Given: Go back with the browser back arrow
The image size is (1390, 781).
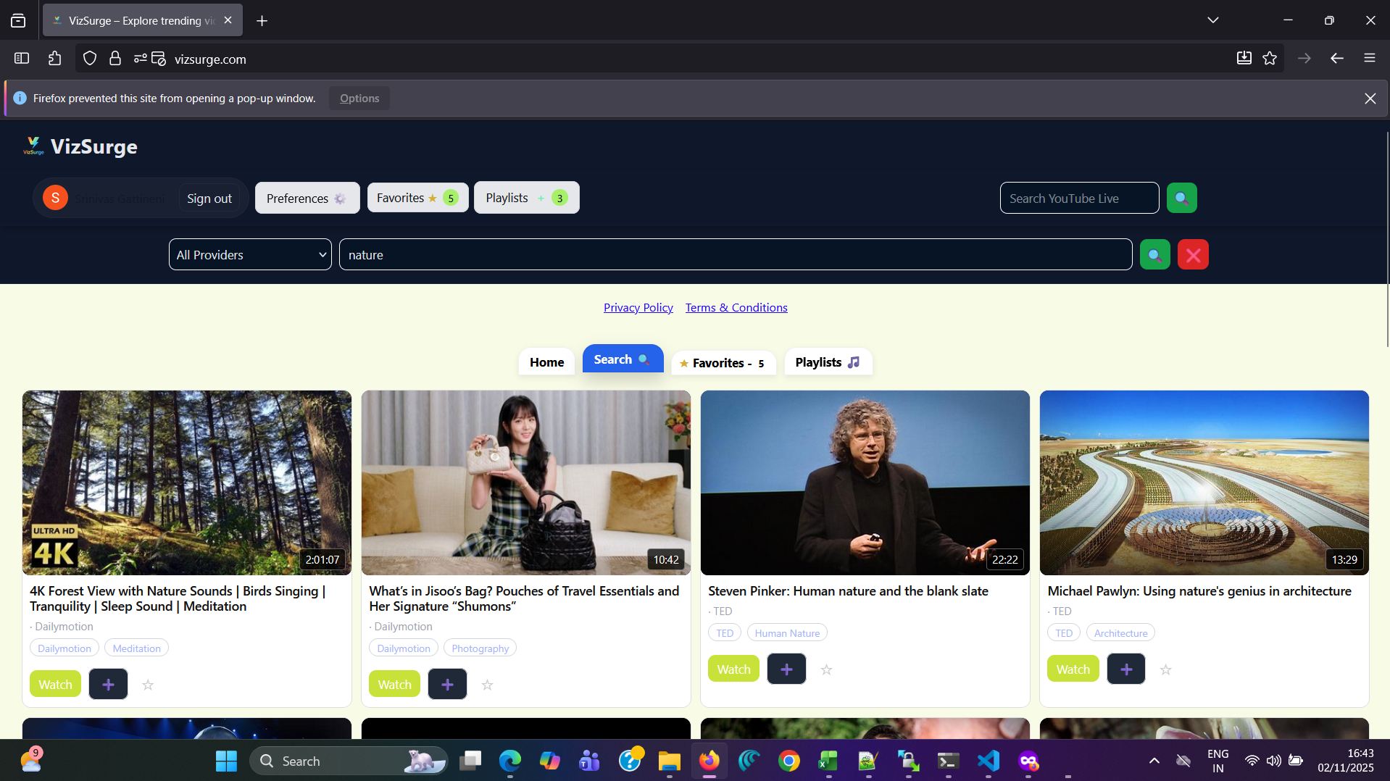Looking at the screenshot, I should (x=1337, y=58).
